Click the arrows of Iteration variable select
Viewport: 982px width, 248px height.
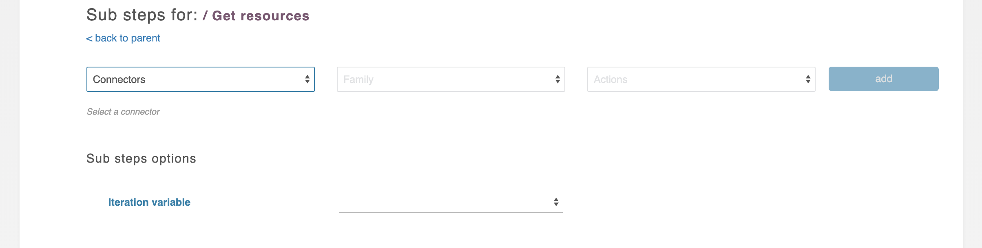click(556, 202)
